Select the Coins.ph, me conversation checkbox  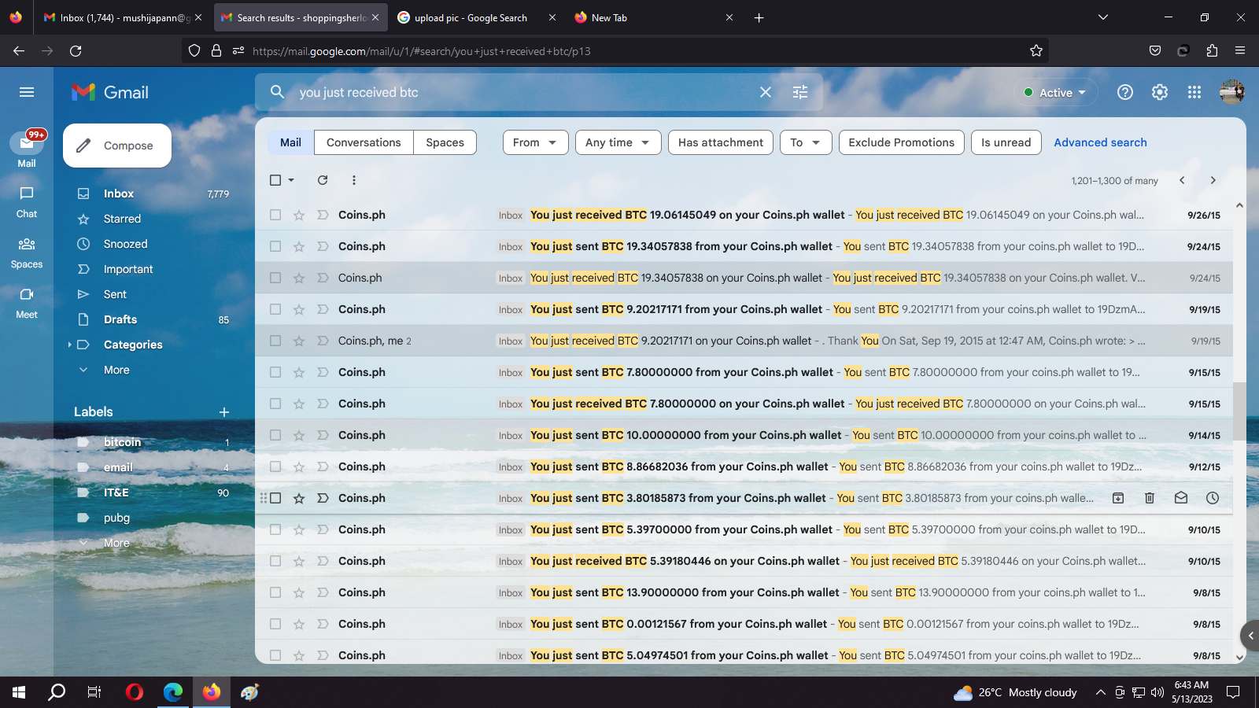click(x=275, y=341)
